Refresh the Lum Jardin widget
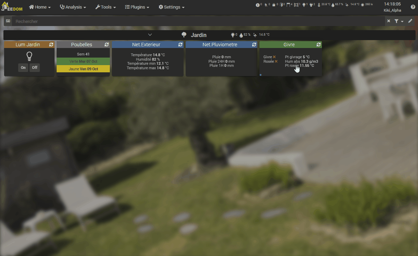Screen dimensions: 418x256 coord(51,45)
